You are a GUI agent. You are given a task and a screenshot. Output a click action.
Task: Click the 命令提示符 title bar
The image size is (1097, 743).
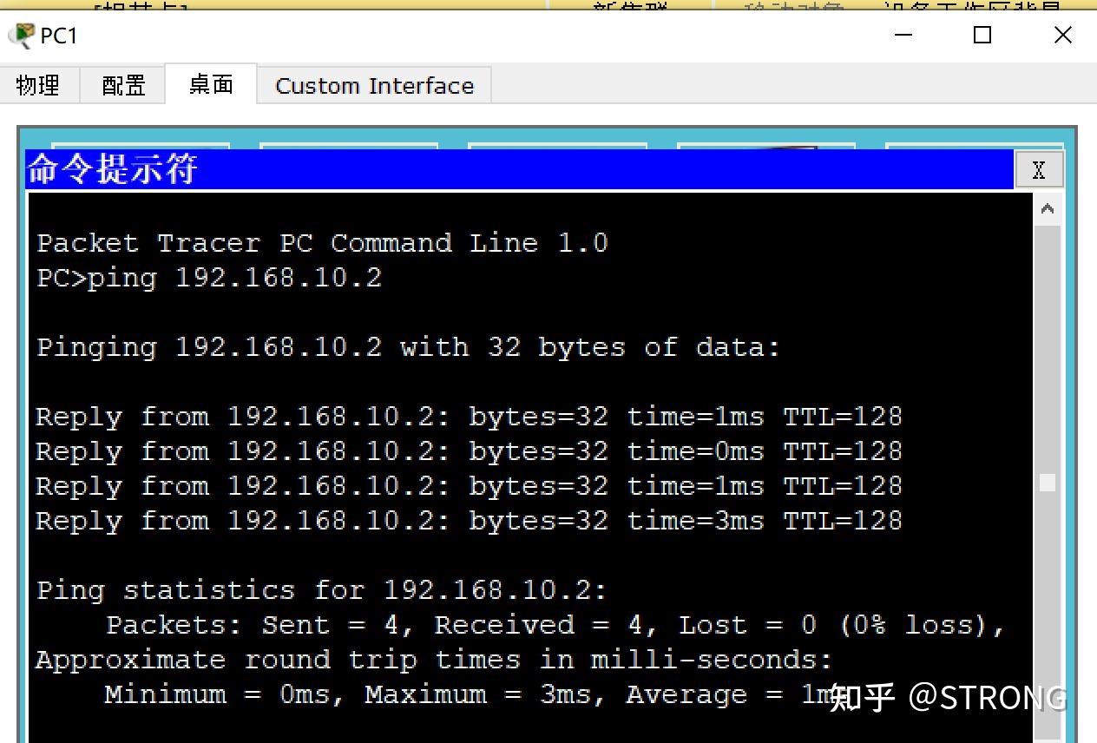point(519,169)
